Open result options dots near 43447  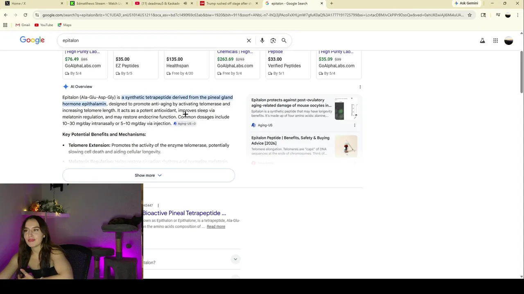click(x=158, y=205)
